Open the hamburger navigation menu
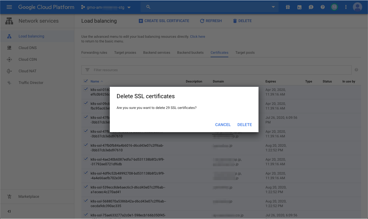Image resolution: width=368 pixels, height=219 pixels. (x=9, y=7)
